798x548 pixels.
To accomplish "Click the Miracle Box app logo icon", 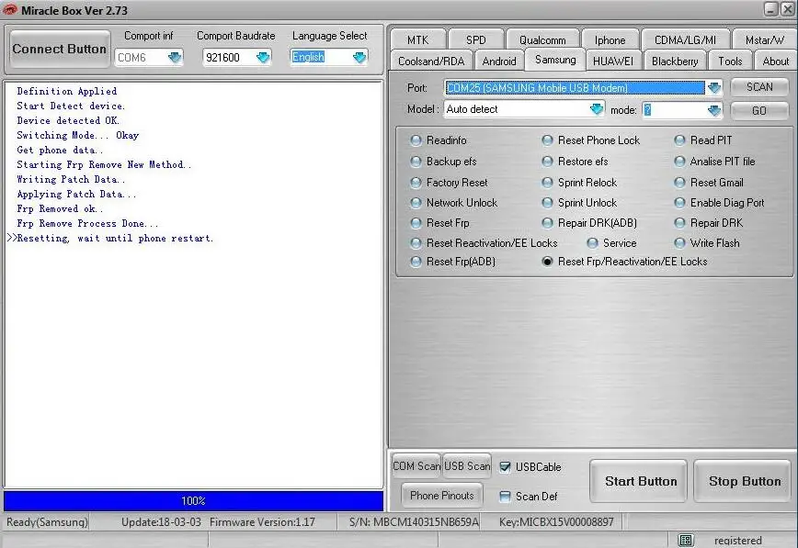I will pos(10,9).
